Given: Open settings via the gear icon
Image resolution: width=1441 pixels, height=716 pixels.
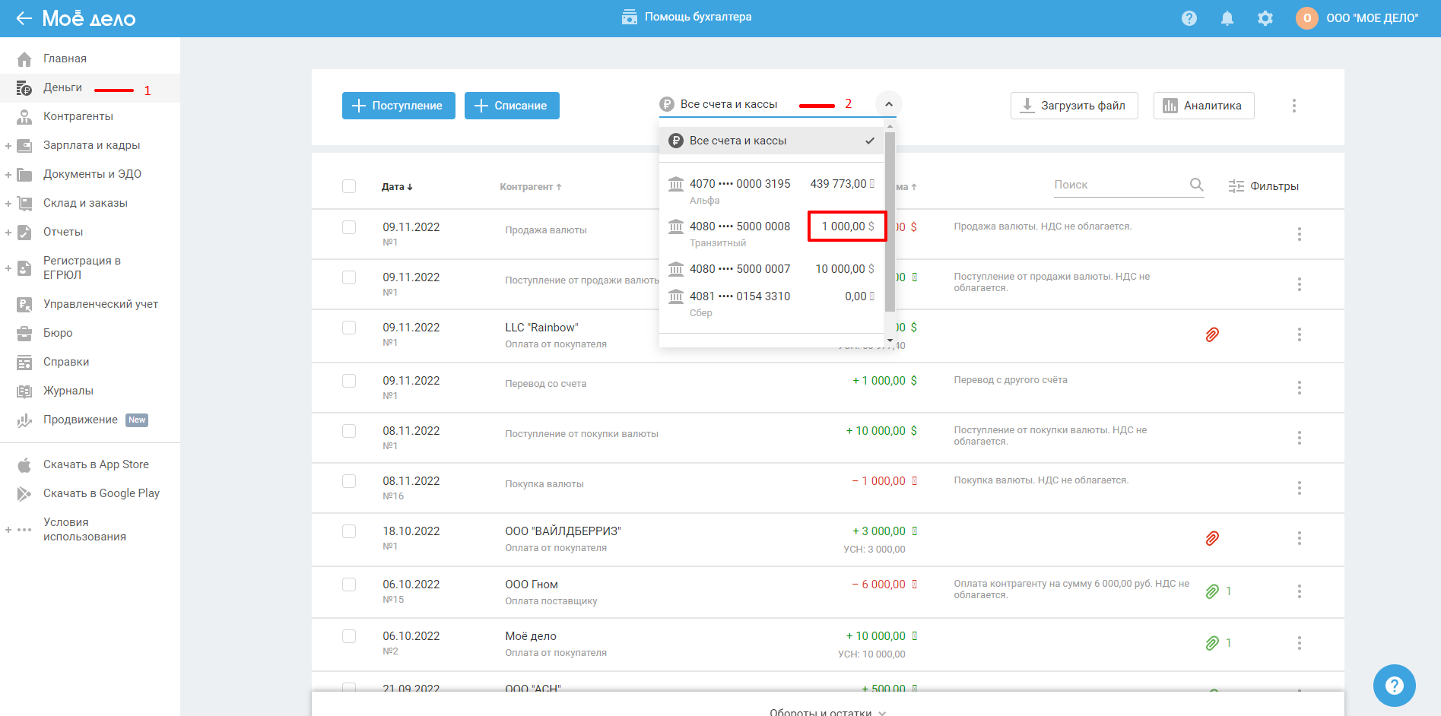Looking at the screenshot, I should click(x=1265, y=18).
